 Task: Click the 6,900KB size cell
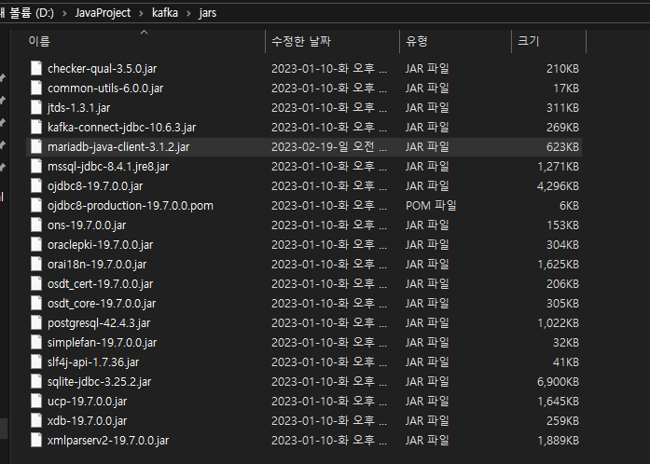pos(558,382)
